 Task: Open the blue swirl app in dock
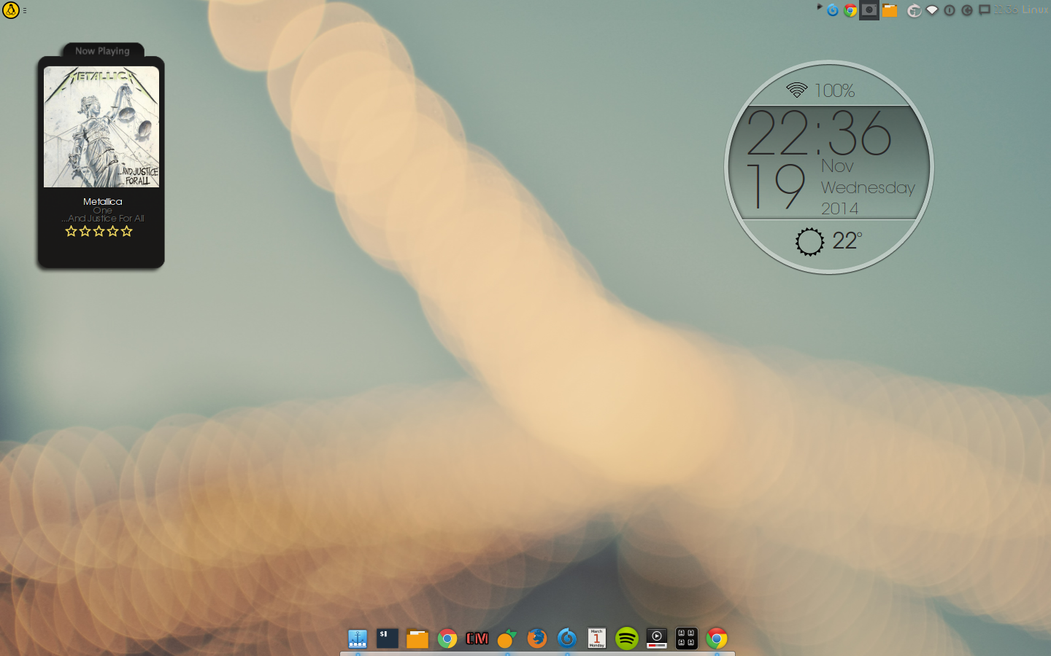pyautogui.click(x=567, y=639)
